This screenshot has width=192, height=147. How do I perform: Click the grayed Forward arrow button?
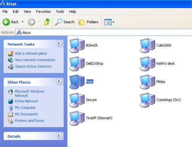(x=31, y=22)
